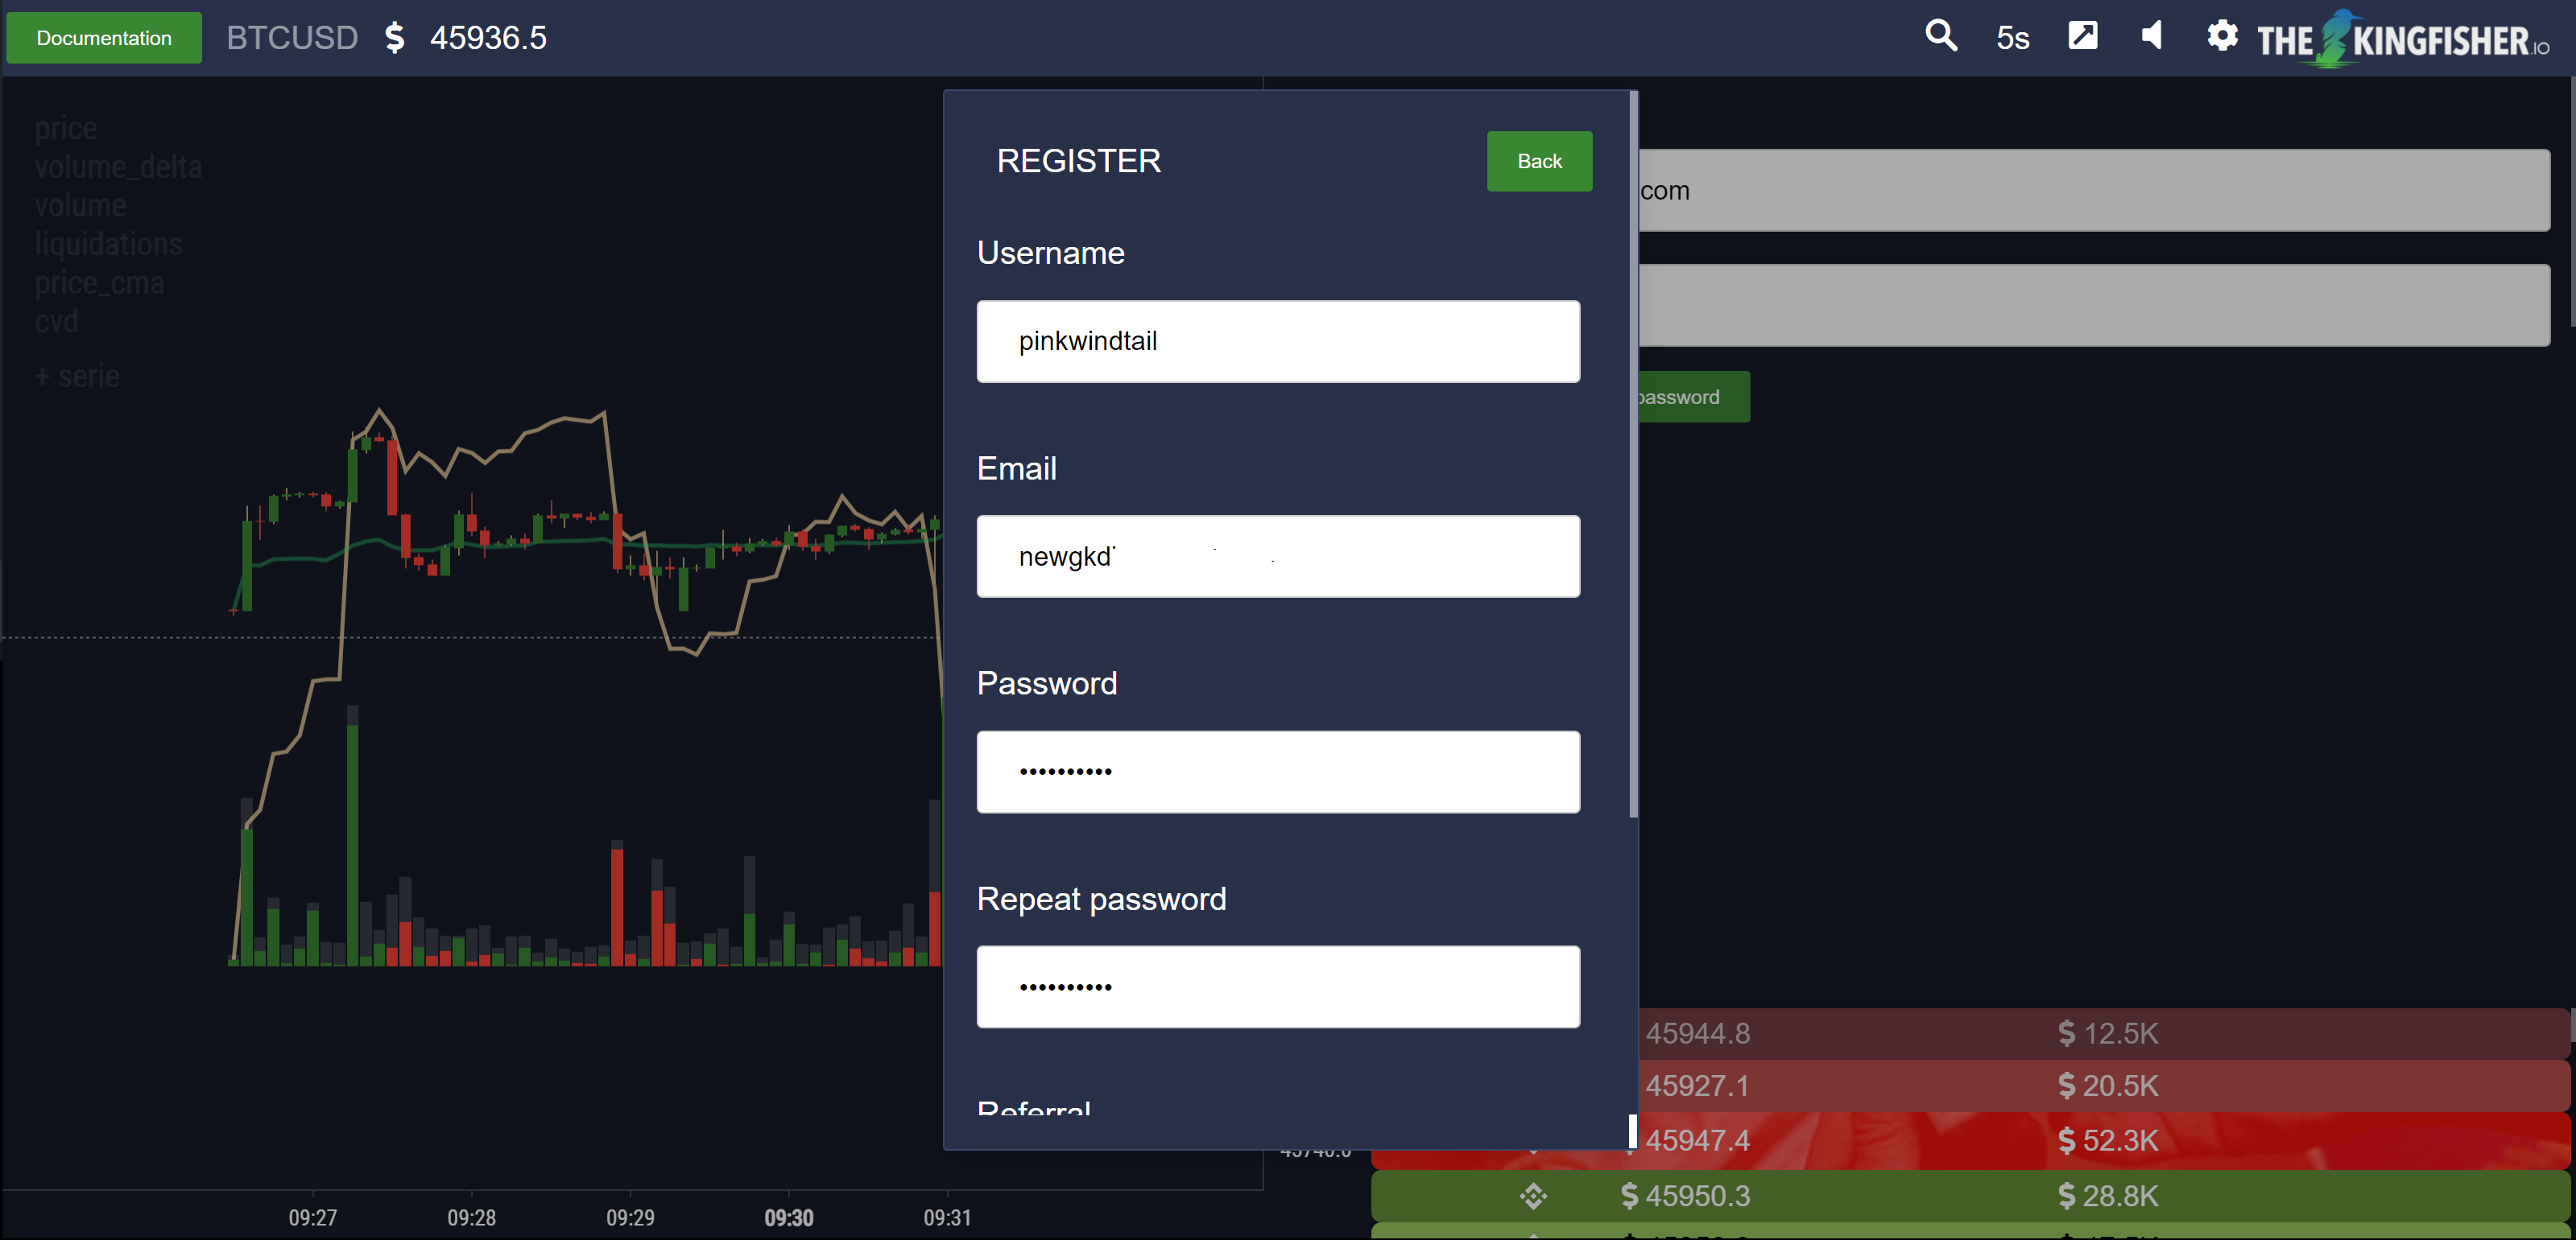The width and height of the screenshot is (2576, 1240).
Task: Click the Username input field
Action: click(1277, 340)
